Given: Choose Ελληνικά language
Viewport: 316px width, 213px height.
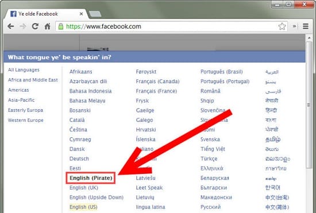Looking at the screenshot, I should pos(212,168).
